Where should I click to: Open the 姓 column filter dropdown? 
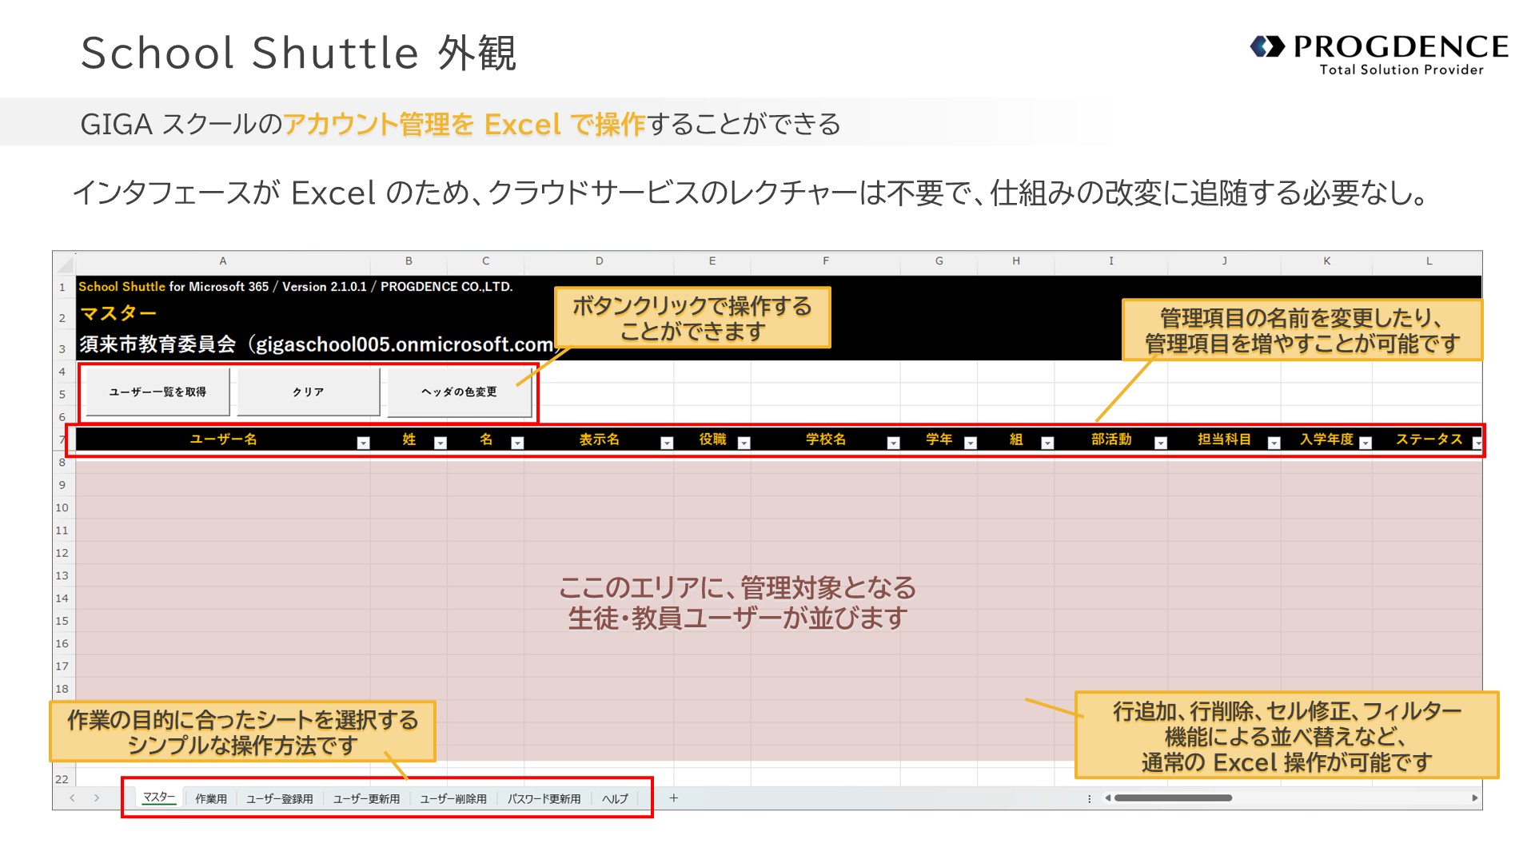(440, 443)
